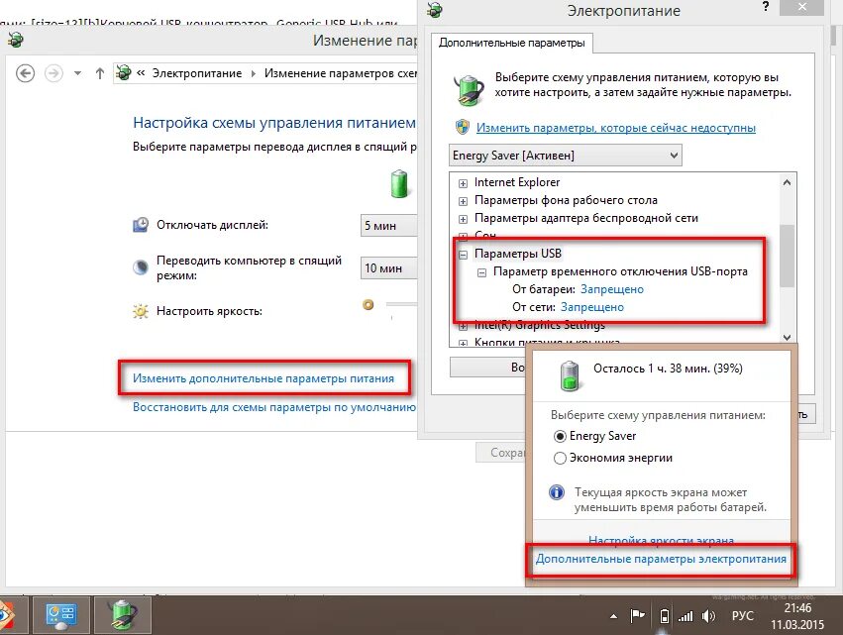Show hidden tray icons arrow

(613, 617)
